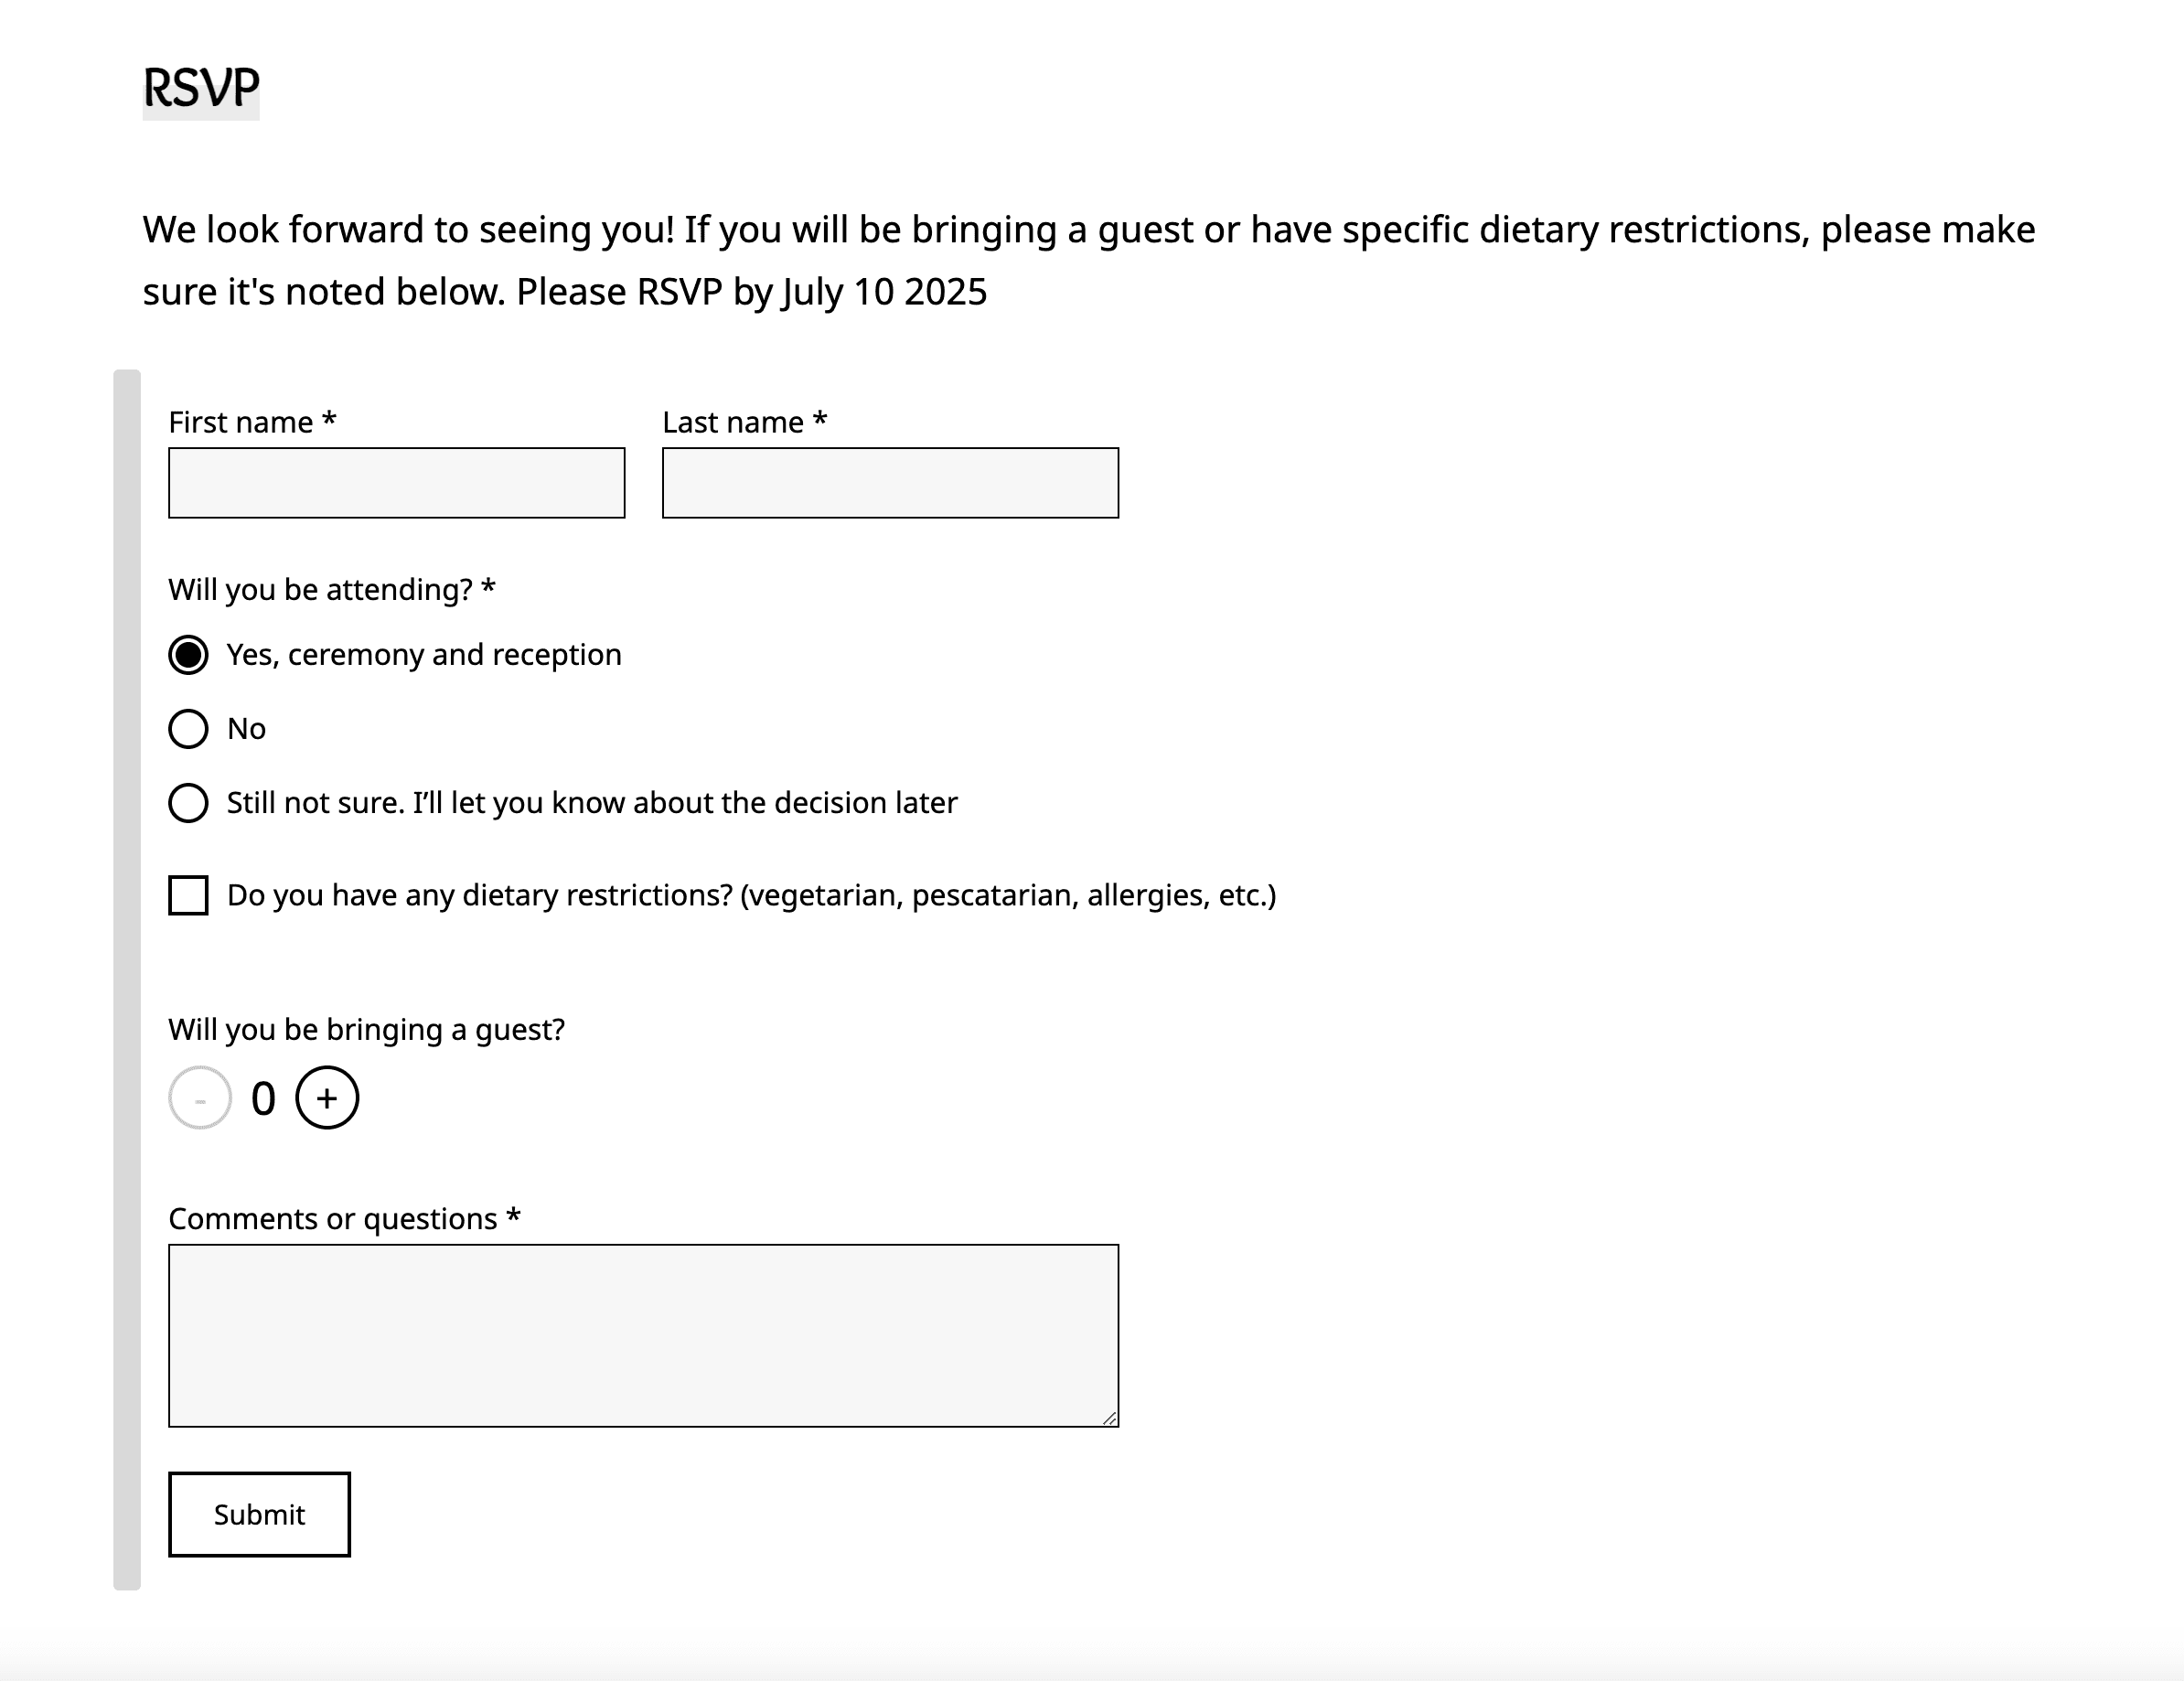Pick the "Still not sure" radio button
The width and height of the screenshot is (2184, 1681).
coord(188,803)
